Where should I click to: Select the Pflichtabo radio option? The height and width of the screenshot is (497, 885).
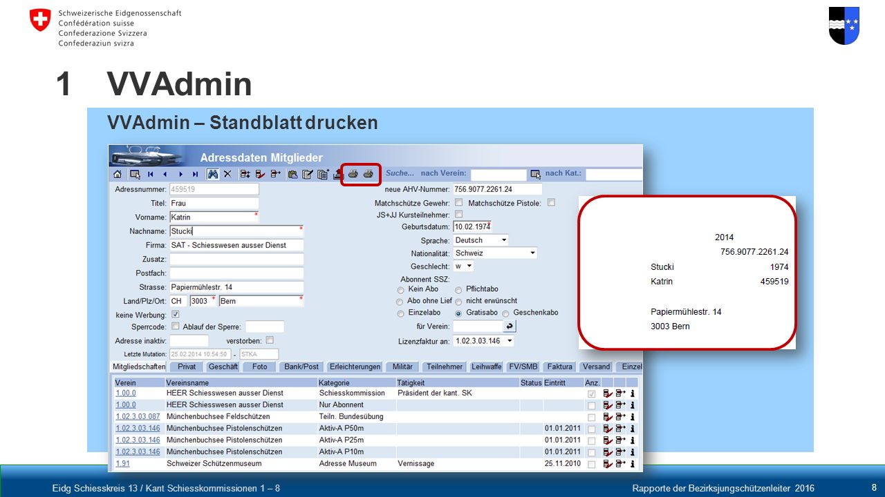458,290
